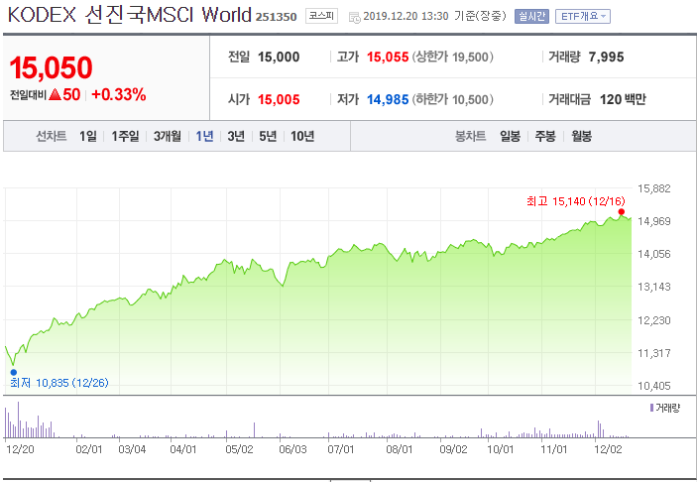Click the 전일 value 15,000
This screenshot has width=697, height=482.
coord(279,57)
